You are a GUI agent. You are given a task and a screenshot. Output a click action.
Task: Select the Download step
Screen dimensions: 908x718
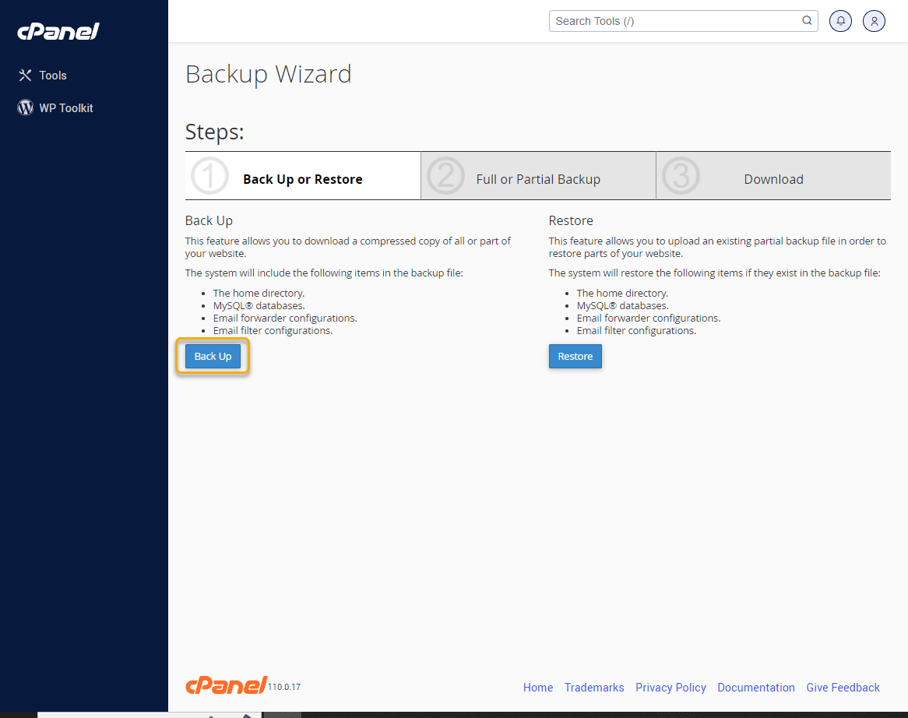(773, 176)
